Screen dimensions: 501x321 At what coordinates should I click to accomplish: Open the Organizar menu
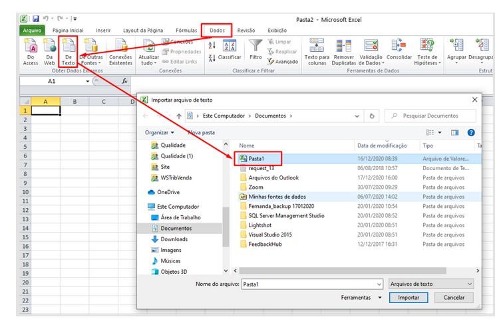[159, 132]
